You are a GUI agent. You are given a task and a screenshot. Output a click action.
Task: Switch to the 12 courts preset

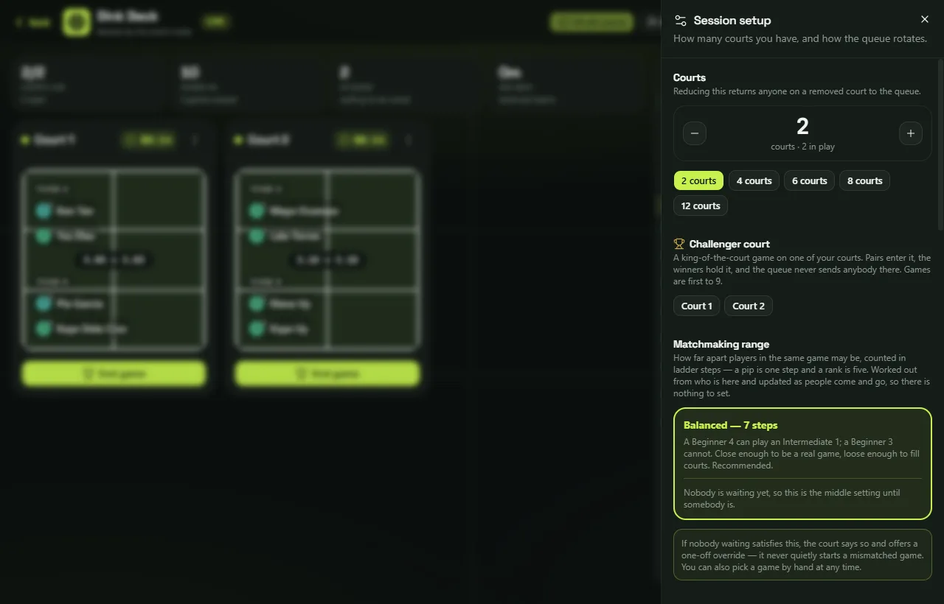tap(701, 206)
